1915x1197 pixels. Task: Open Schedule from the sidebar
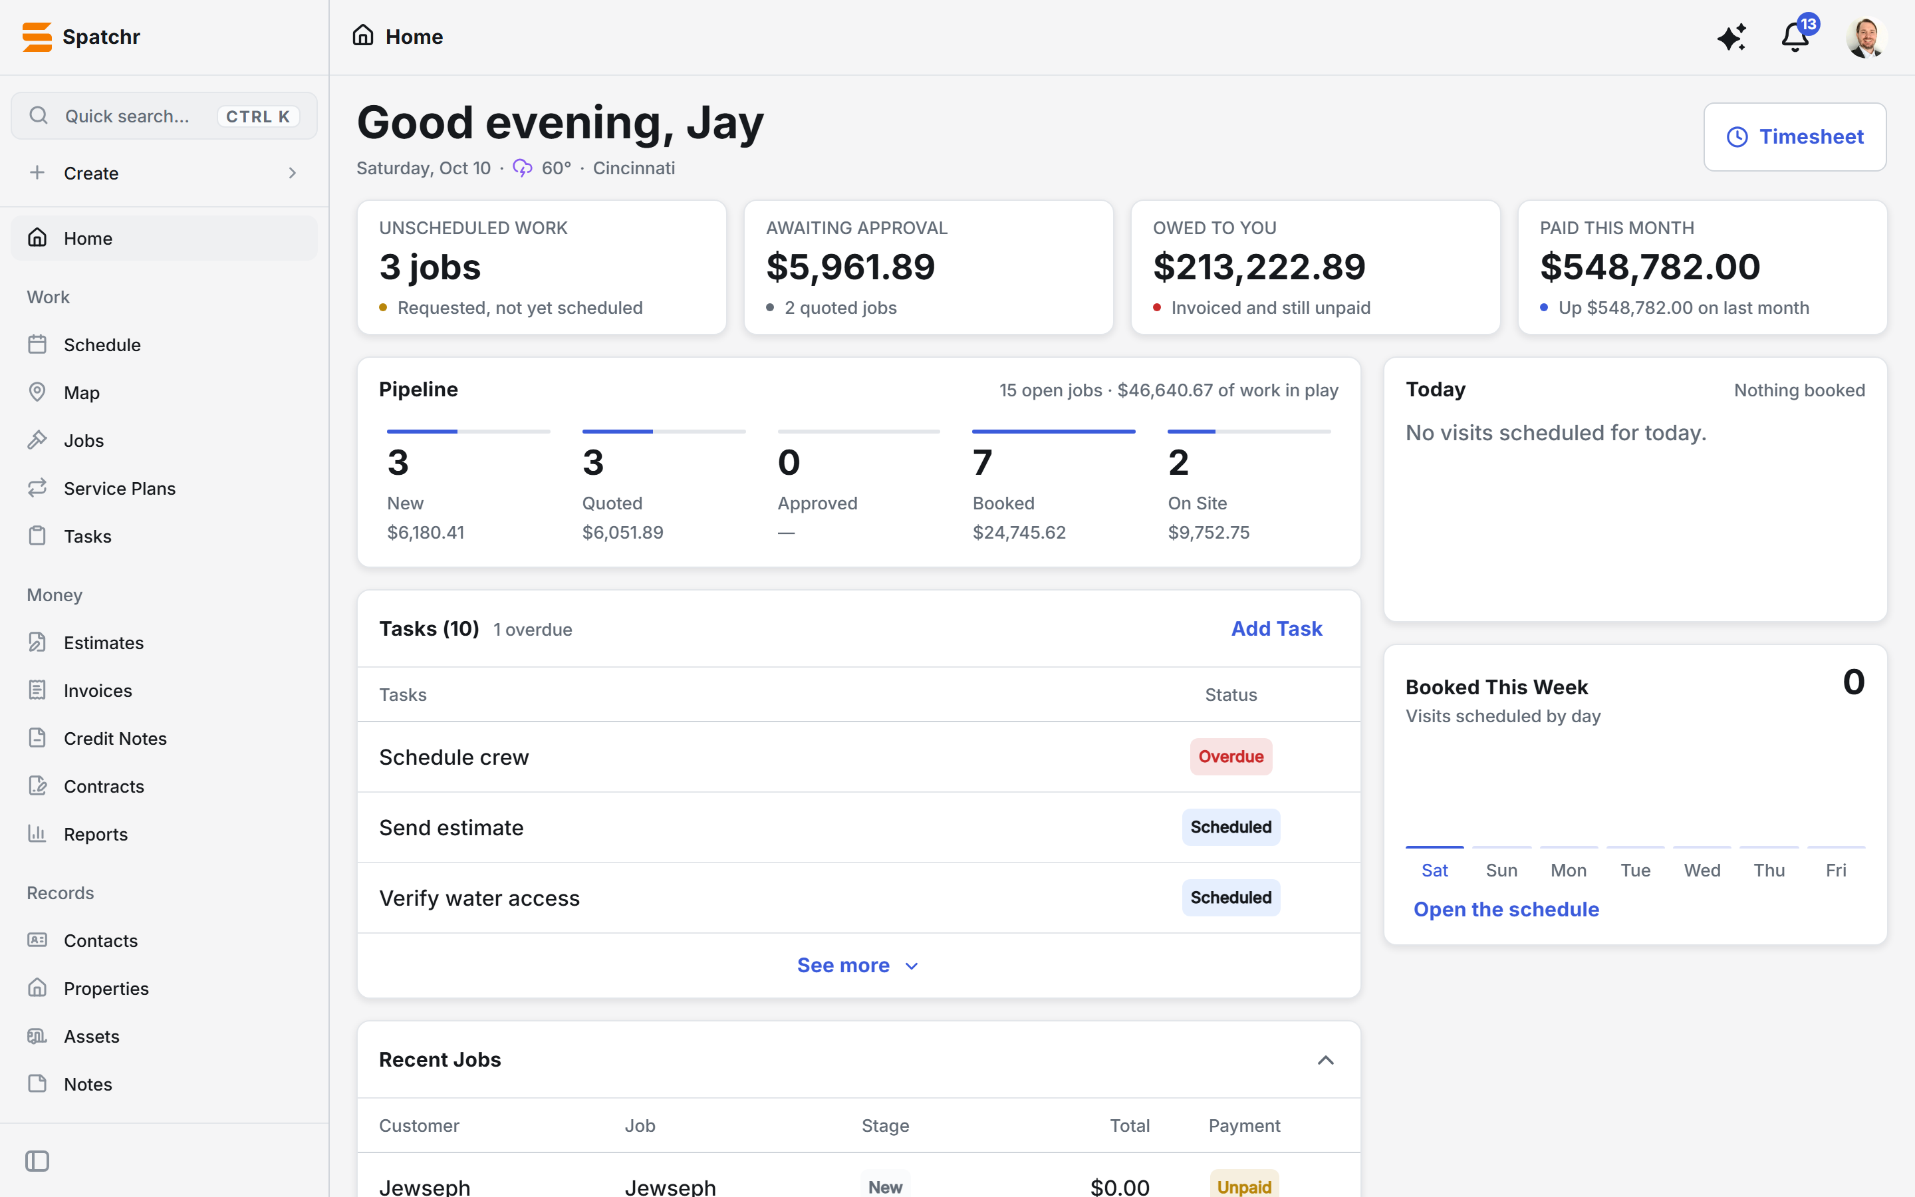click(164, 345)
